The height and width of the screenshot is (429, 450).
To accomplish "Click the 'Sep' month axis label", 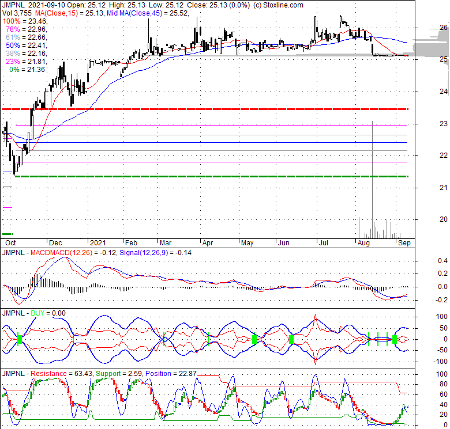I will pos(404,243).
